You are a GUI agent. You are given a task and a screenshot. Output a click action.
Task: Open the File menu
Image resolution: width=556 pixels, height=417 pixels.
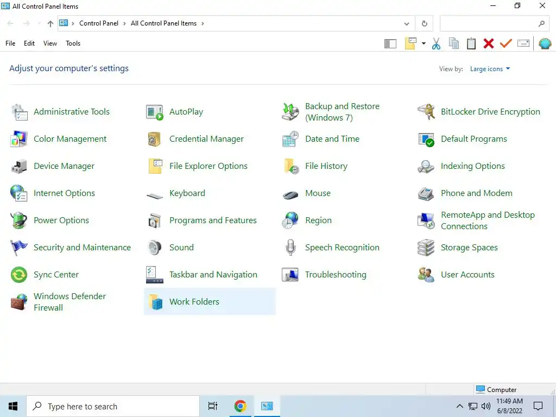10,43
